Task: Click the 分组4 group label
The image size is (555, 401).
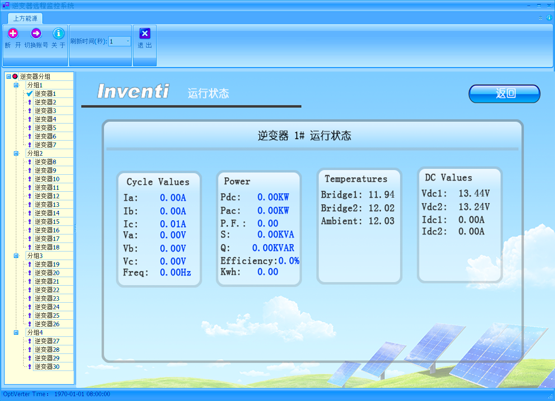Action: coord(35,333)
